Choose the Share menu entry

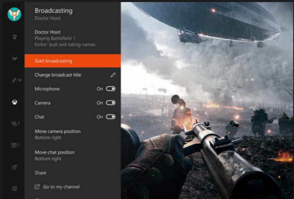click(x=40, y=173)
